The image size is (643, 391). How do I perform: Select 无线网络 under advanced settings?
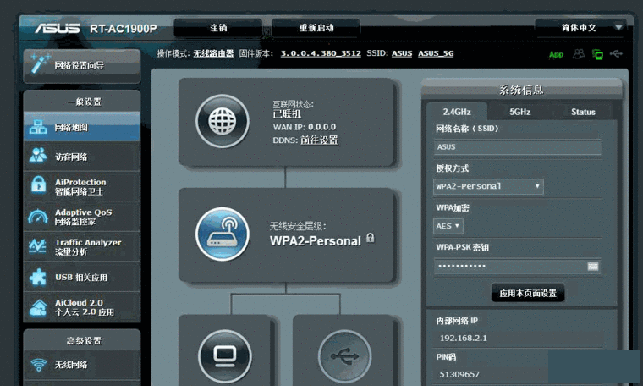click(x=82, y=364)
